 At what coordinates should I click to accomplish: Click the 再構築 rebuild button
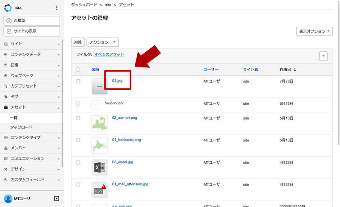(32, 20)
